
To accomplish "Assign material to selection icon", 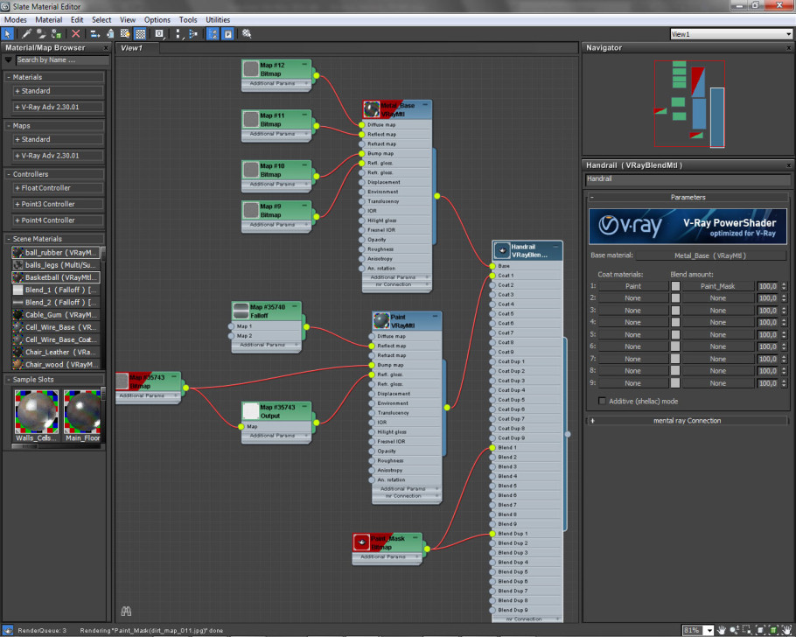I will tap(56, 33).
